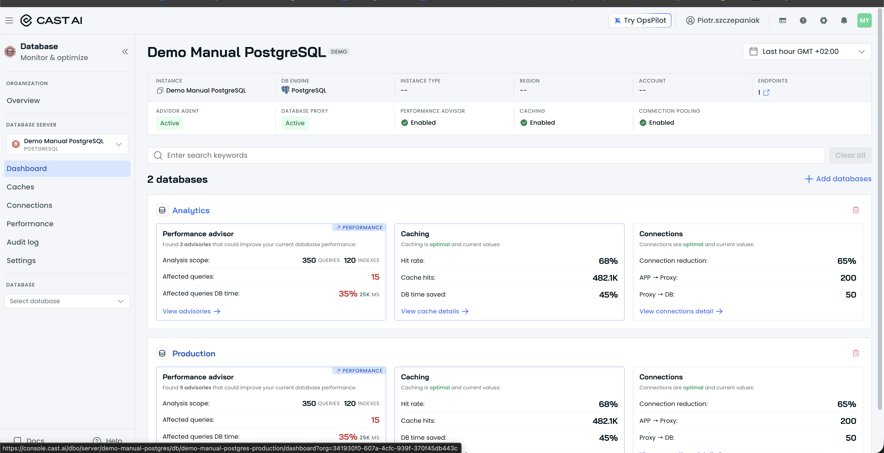Open the help question mark icon
The height and width of the screenshot is (453, 884).
click(803, 20)
